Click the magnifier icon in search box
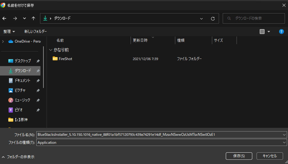The width and height of the screenshot is (288, 164). pos(229,18)
